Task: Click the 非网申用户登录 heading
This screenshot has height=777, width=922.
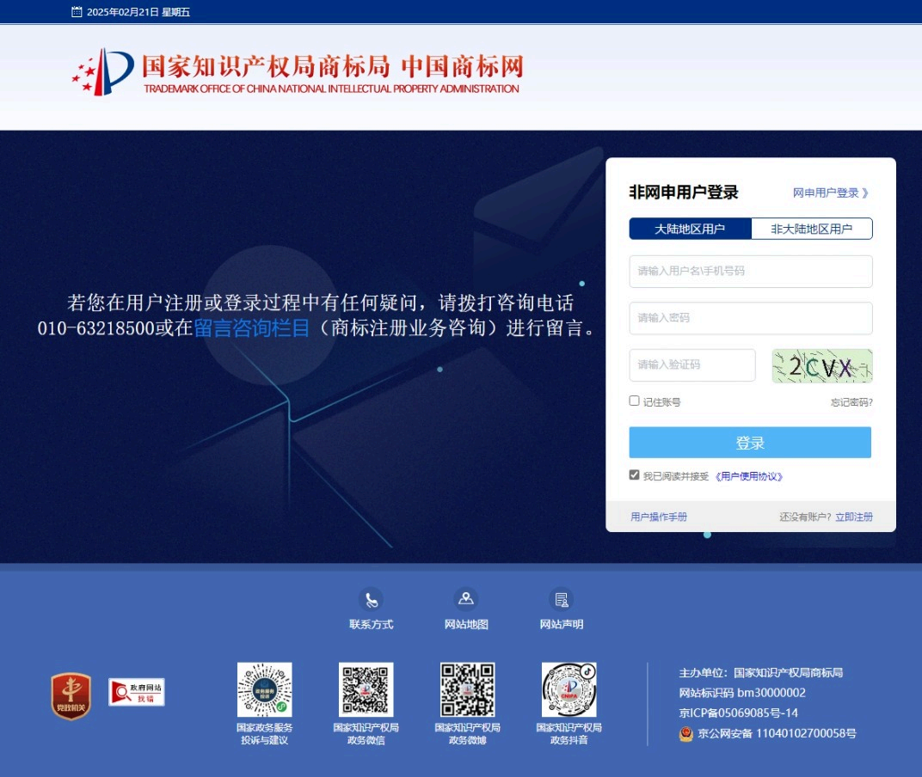Action: point(684,193)
